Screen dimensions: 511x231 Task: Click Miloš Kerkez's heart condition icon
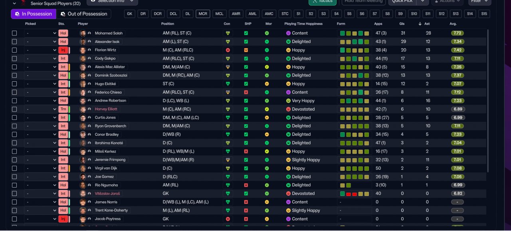tap(228, 151)
